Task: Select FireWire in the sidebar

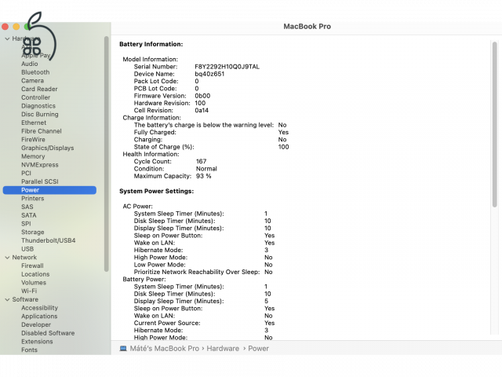Action: click(x=33, y=140)
